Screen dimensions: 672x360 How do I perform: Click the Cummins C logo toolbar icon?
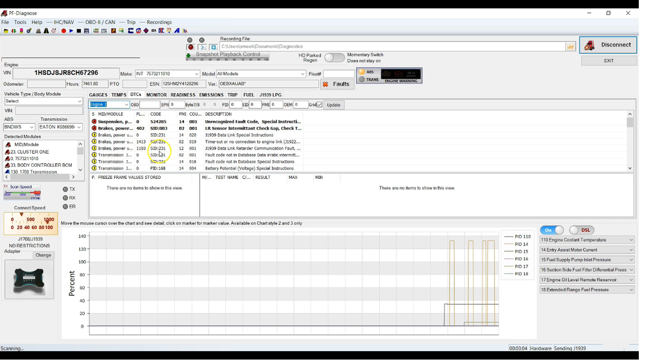coord(131,31)
